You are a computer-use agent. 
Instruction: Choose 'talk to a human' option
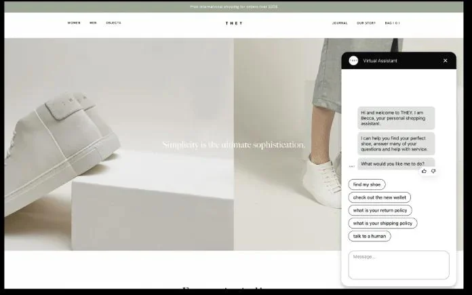(x=370, y=236)
